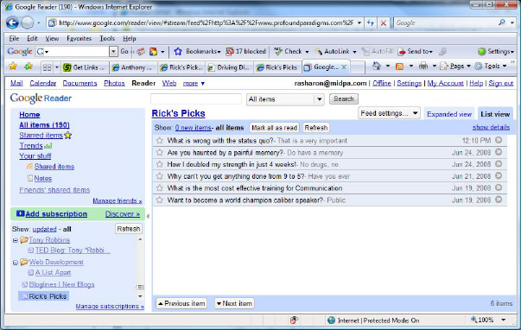This screenshot has width=521, height=330.
Task: Switch to List view tab
Action: [x=495, y=114]
